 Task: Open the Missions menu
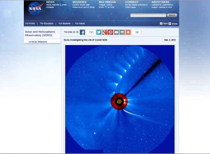tap(79, 2)
